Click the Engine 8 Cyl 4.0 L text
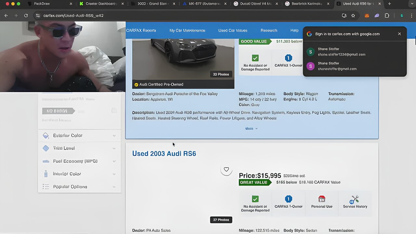Viewport: 416px width, 234px height. (300, 99)
